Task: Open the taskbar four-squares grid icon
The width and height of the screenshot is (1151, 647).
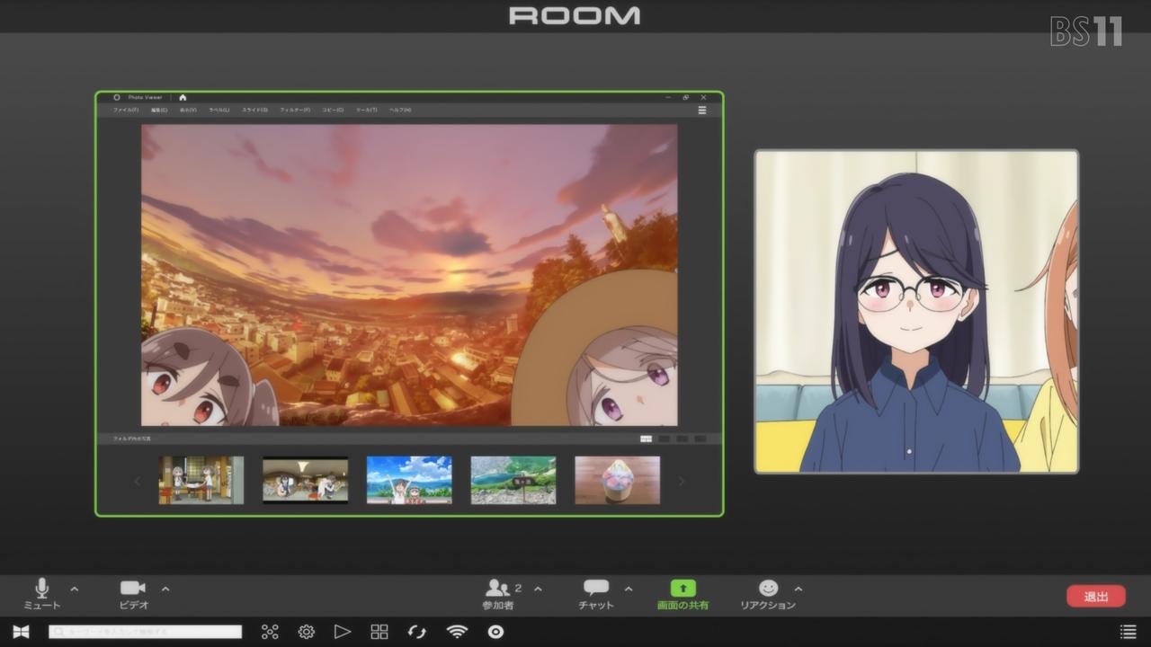Action: [x=379, y=632]
